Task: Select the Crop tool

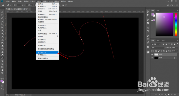Action: click(2, 24)
